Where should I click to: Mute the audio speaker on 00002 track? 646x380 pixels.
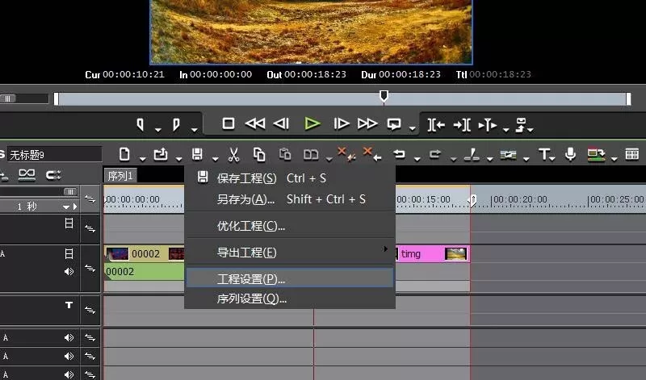click(69, 272)
